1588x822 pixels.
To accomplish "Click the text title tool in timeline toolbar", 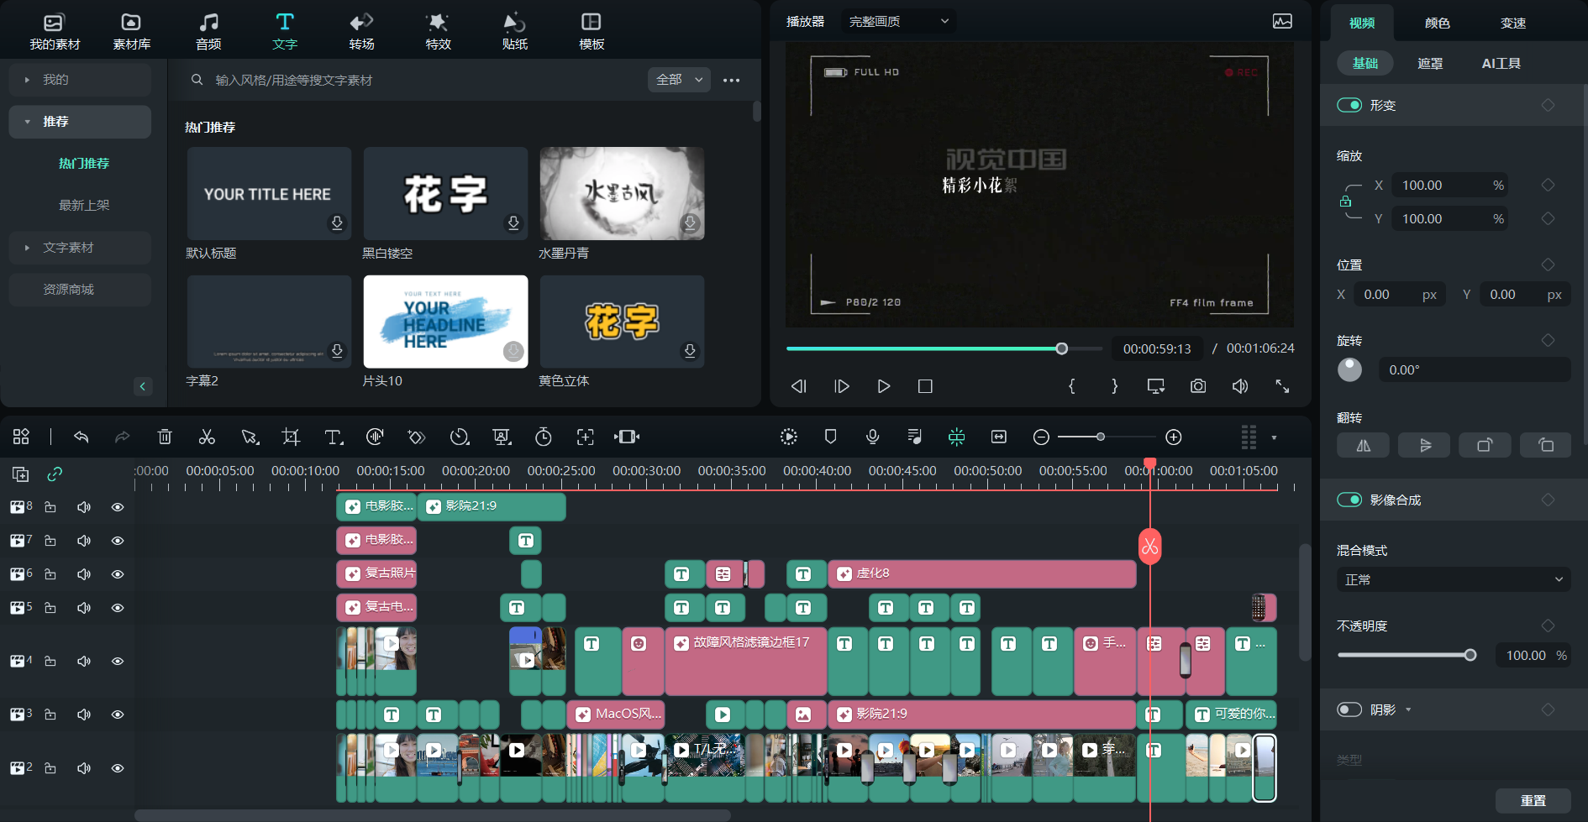I will point(333,437).
